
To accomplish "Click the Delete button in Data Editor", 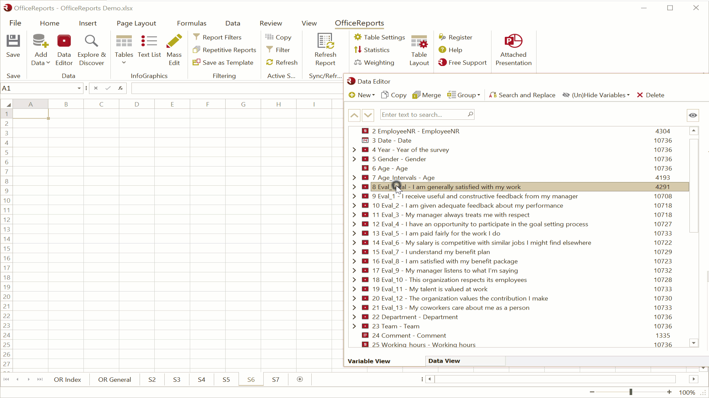I will coord(651,95).
